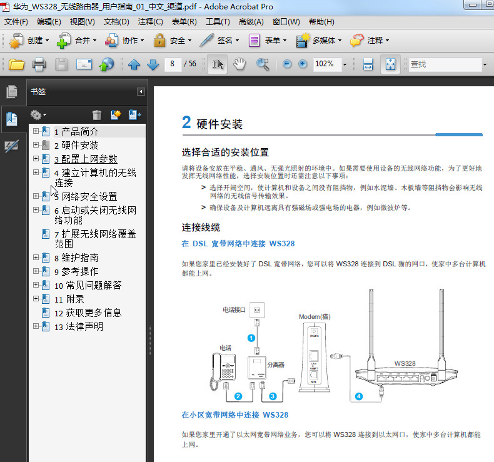Zoom out with the minus button

pyautogui.click(x=286, y=64)
